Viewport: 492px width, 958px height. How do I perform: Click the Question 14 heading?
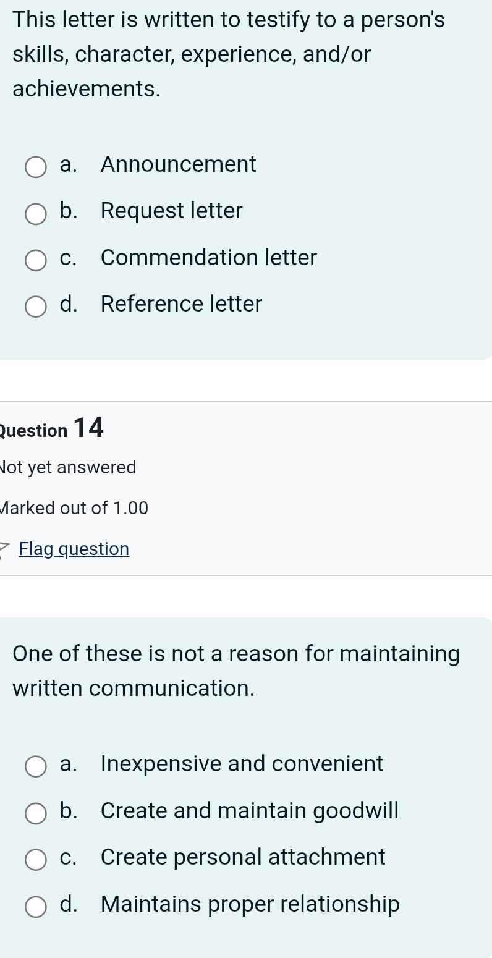click(52, 428)
